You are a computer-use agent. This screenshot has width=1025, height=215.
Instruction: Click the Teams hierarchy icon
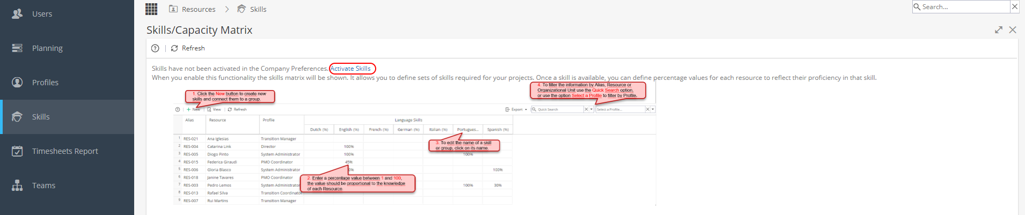pyautogui.click(x=17, y=186)
